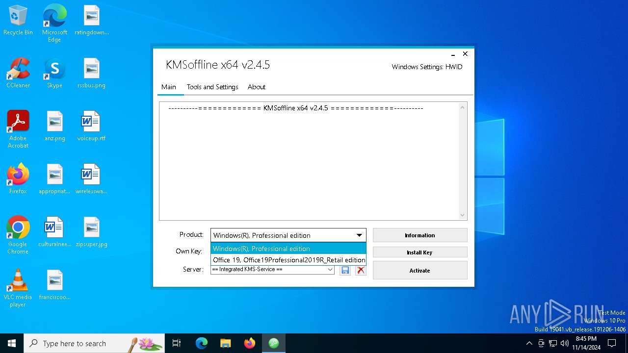Viewport: 628px width, 353px height.
Task: Expand the Server combo box arrow
Action: point(330,270)
